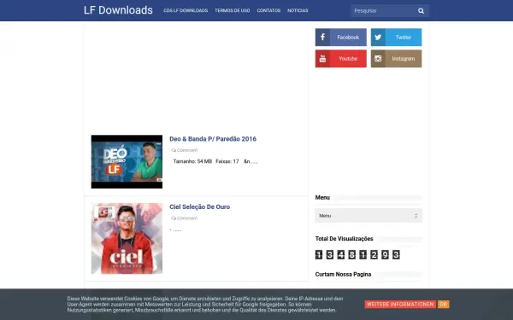Open the Menu dropdown selector
The width and height of the screenshot is (513, 320).
pyautogui.click(x=369, y=216)
